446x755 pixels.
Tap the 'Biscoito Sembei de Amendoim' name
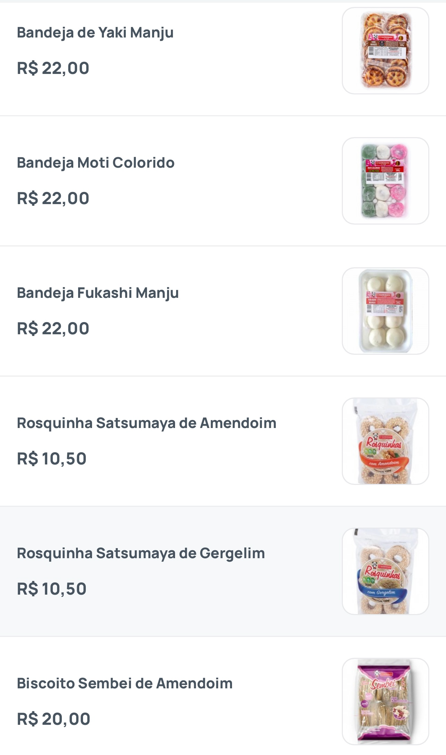point(124,683)
